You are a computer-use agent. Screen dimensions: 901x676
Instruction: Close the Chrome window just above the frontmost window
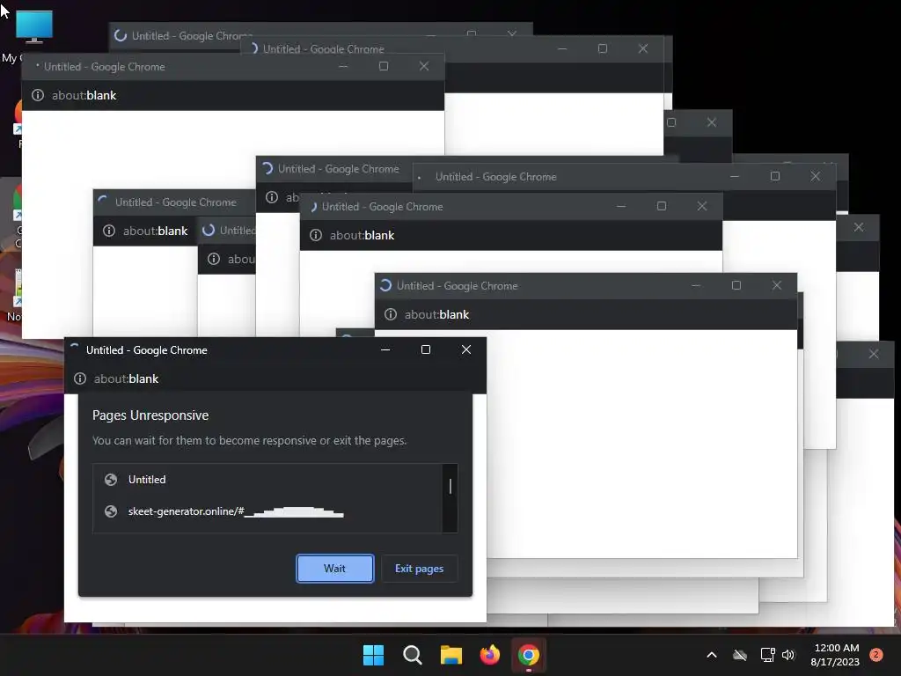coord(776,285)
